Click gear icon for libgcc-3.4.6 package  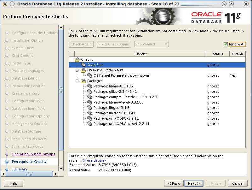click(x=89, y=108)
